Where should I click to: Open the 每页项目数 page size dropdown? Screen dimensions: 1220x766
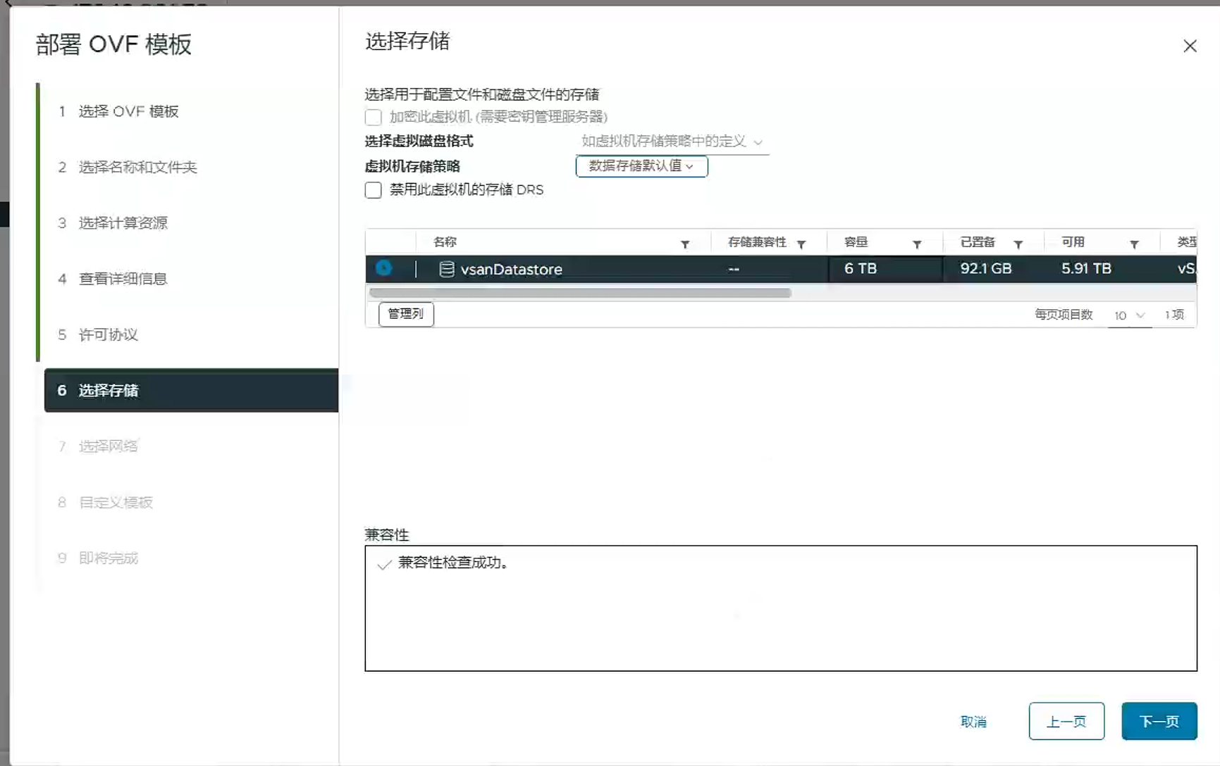1129,315
